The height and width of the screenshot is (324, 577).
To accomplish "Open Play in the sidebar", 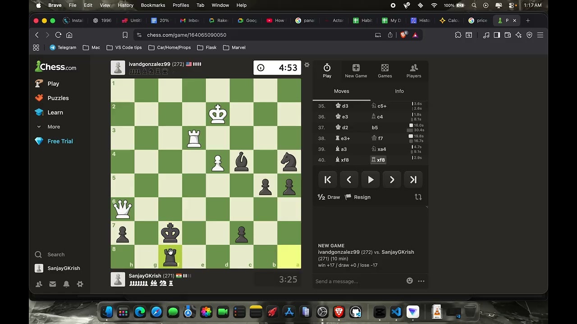I will [x=47, y=84].
